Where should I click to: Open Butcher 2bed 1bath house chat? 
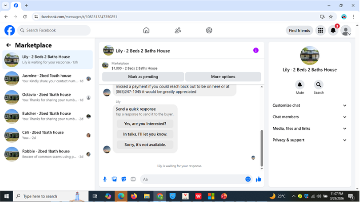tap(48, 116)
